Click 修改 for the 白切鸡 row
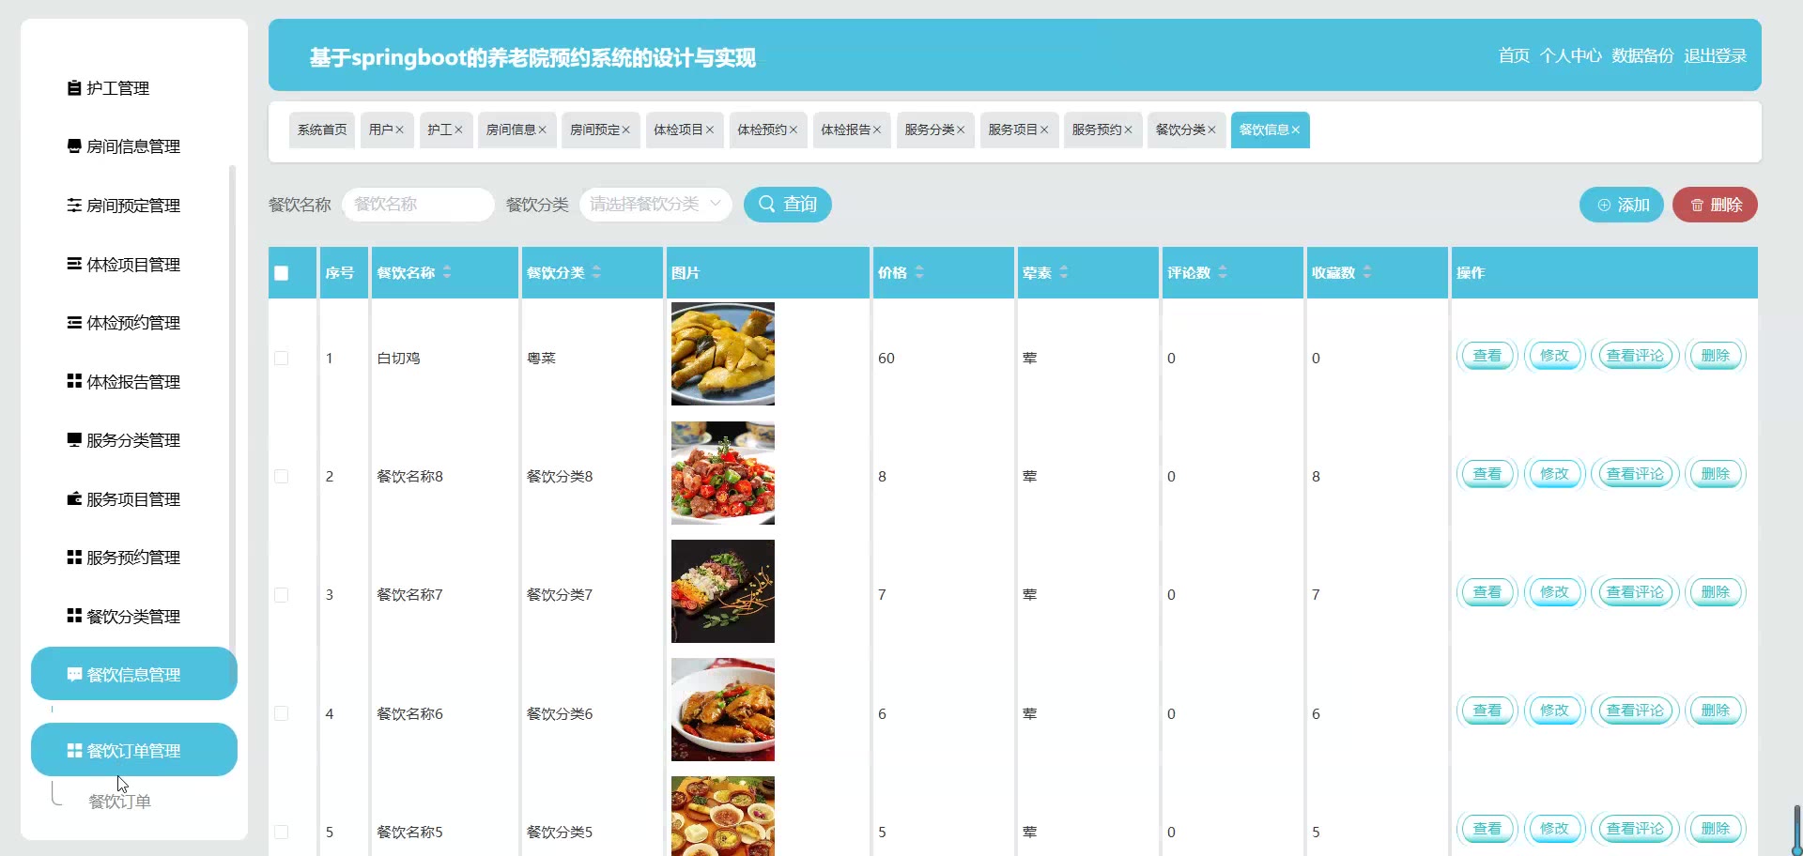The image size is (1803, 856). (1554, 356)
